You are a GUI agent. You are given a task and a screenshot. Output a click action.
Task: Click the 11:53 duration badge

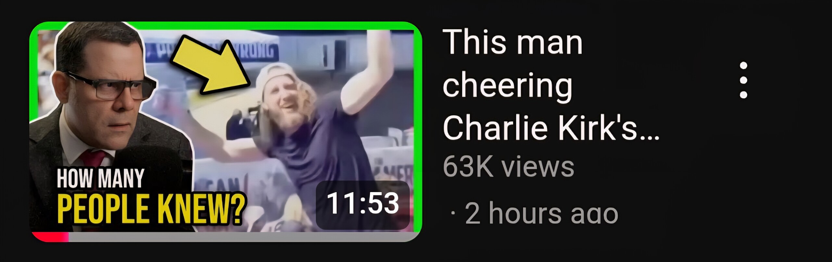point(363,204)
